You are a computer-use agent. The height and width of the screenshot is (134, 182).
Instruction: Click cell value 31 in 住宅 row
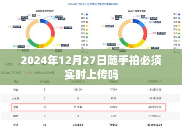[44, 107]
